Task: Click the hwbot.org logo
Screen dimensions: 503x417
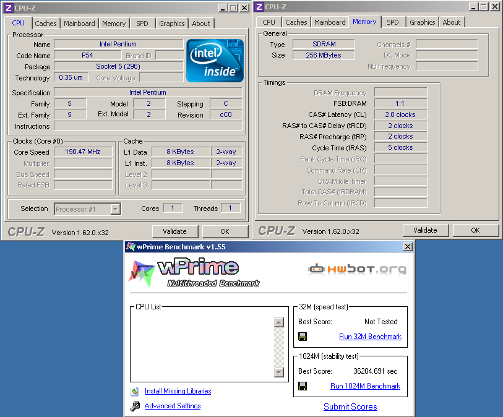Action: [x=357, y=269]
